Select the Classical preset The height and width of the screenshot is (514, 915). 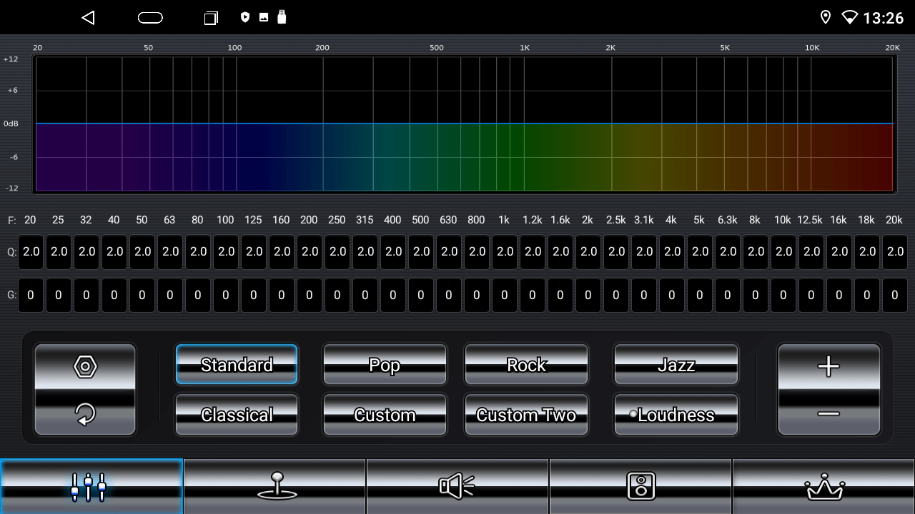coord(237,415)
